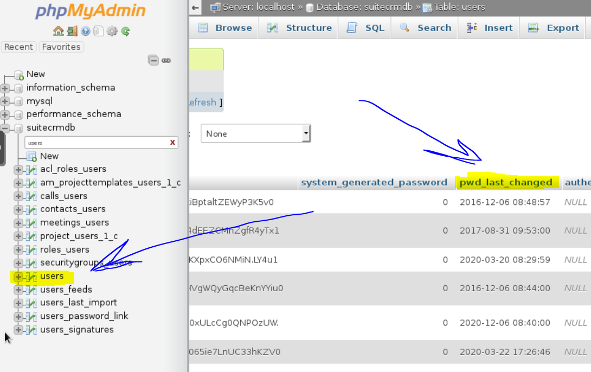Reload navigation panel green arrow icon
Image resolution: width=591 pixels, height=372 pixels.
click(x=125, y=31)
